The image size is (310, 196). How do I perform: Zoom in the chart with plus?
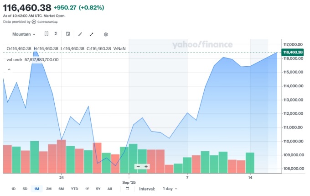tap(146, 167)
